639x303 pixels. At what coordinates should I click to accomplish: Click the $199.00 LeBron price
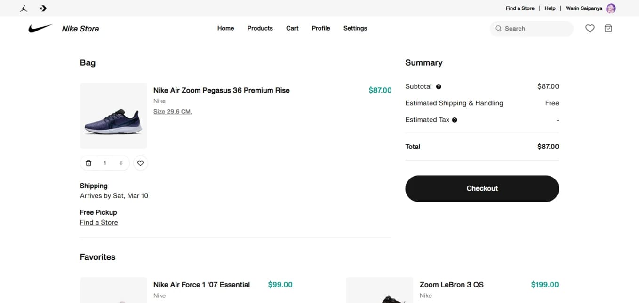545,285
